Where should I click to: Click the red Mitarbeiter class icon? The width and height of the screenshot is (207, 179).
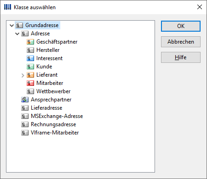[x=30, y=83]
